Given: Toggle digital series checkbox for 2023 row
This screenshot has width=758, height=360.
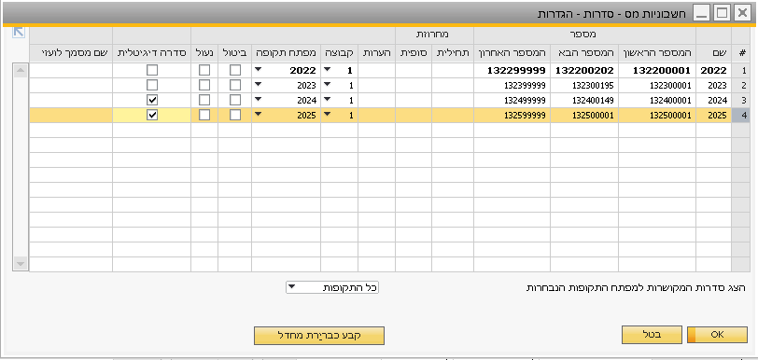Looking at the screenshot, I should (x=152, y=85).
